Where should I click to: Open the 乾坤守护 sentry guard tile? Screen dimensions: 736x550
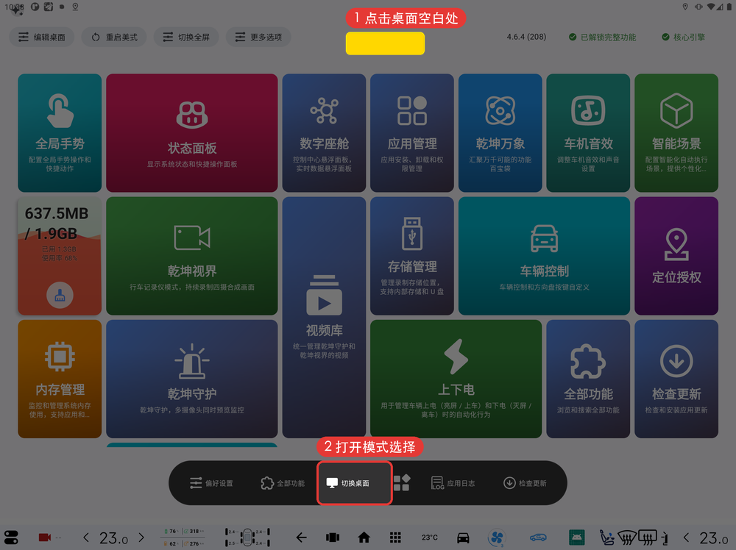pos(192,379)
